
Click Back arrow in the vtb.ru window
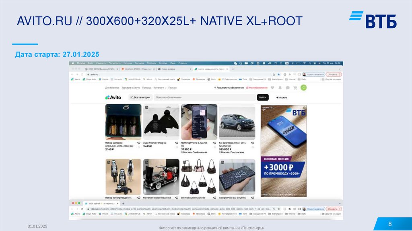point(72,209)
